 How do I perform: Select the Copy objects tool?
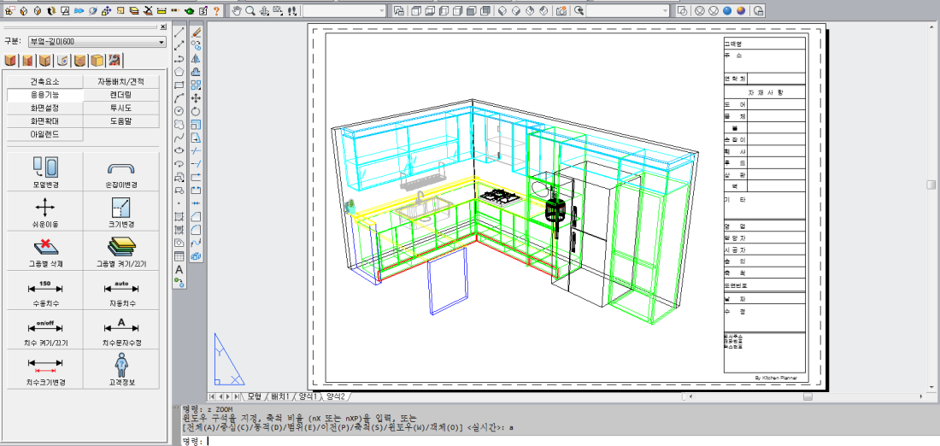pos(196,45)
